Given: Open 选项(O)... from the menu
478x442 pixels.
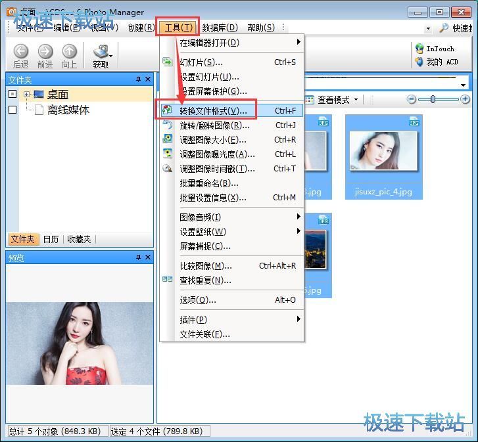Looking at the screenshot, I should point(231,300).
